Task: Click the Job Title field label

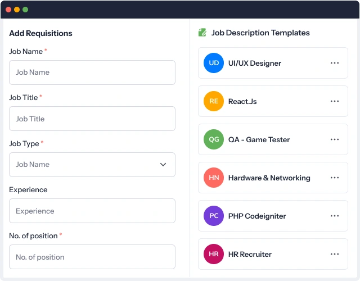Action: (x=24, y=97)
